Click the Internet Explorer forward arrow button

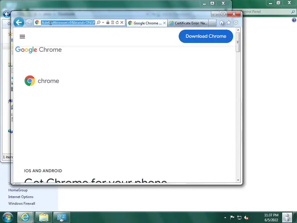29,22
